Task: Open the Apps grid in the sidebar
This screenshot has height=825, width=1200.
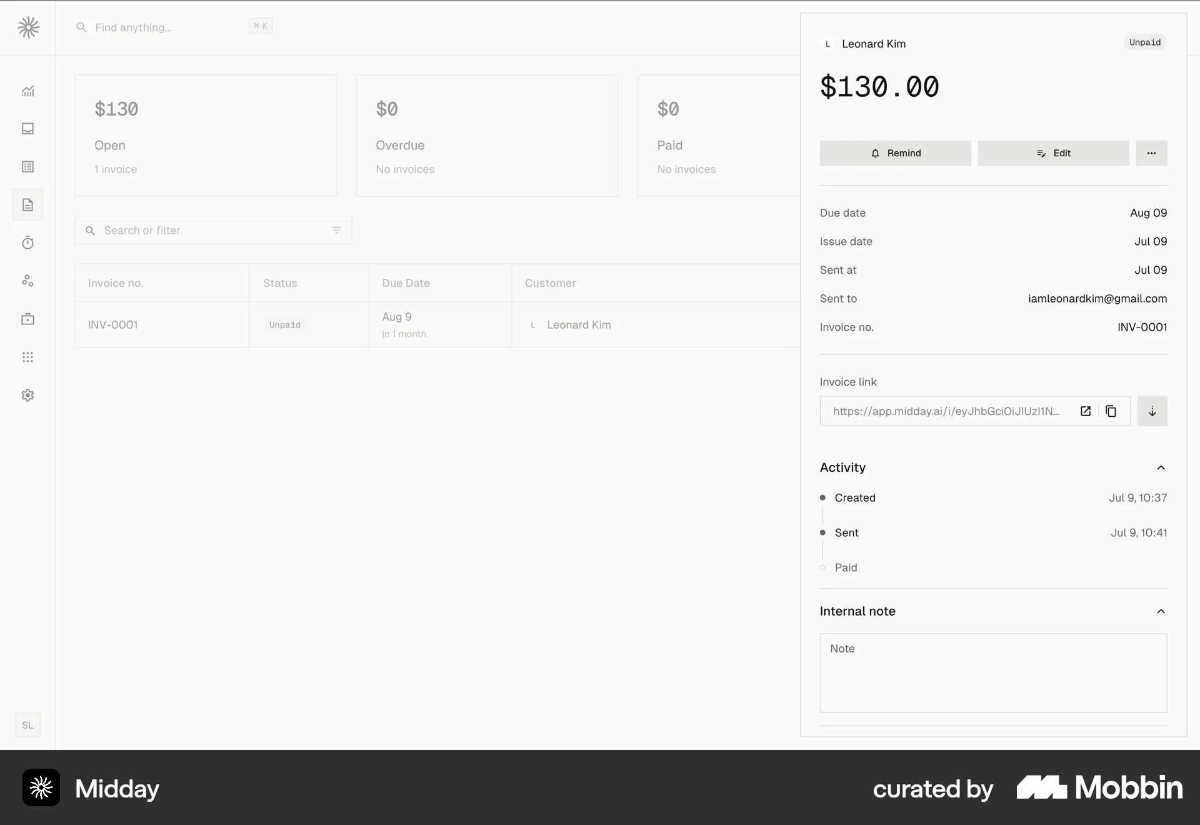Action: [x=27, y=357]
